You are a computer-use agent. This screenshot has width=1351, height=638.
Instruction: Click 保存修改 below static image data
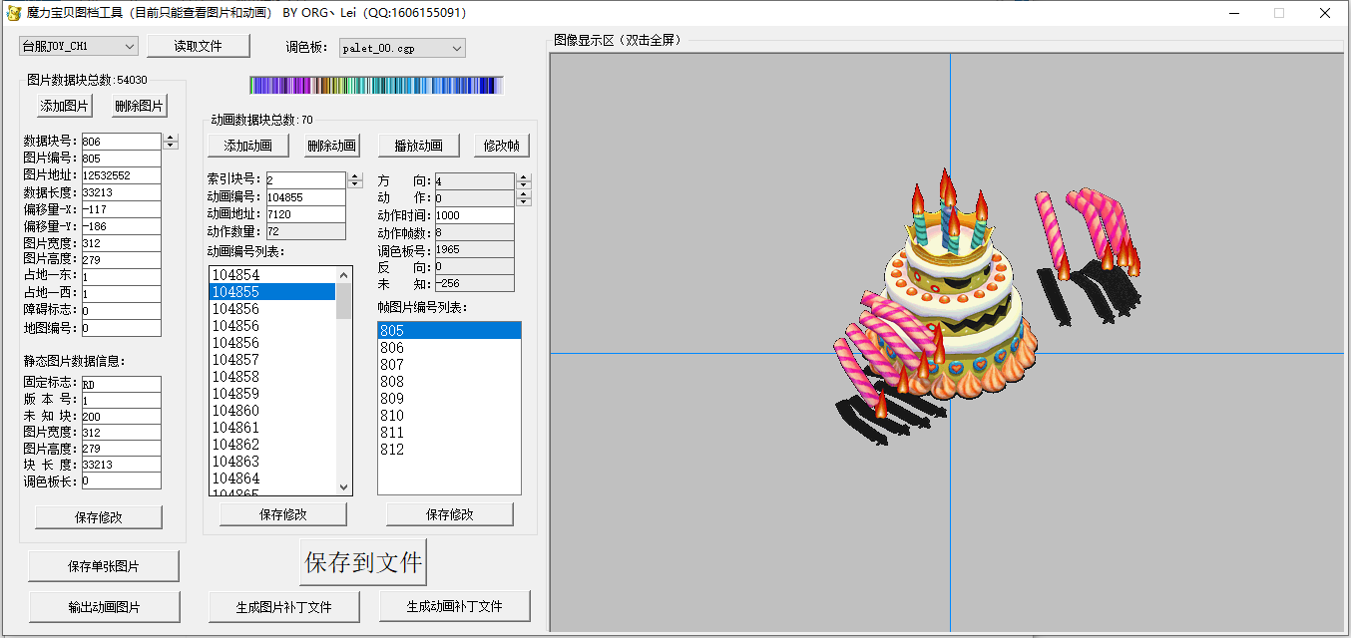[99, 517]
